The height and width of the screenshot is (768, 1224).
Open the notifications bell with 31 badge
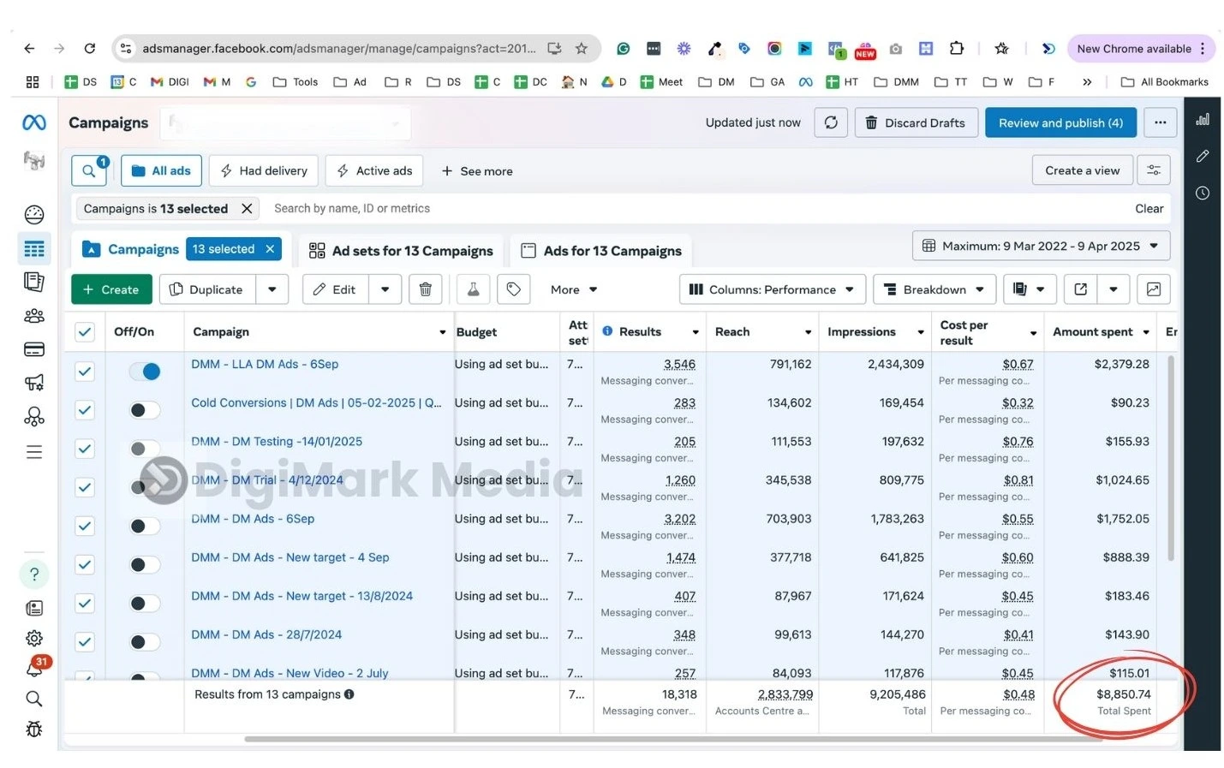(x=34, y=668)
